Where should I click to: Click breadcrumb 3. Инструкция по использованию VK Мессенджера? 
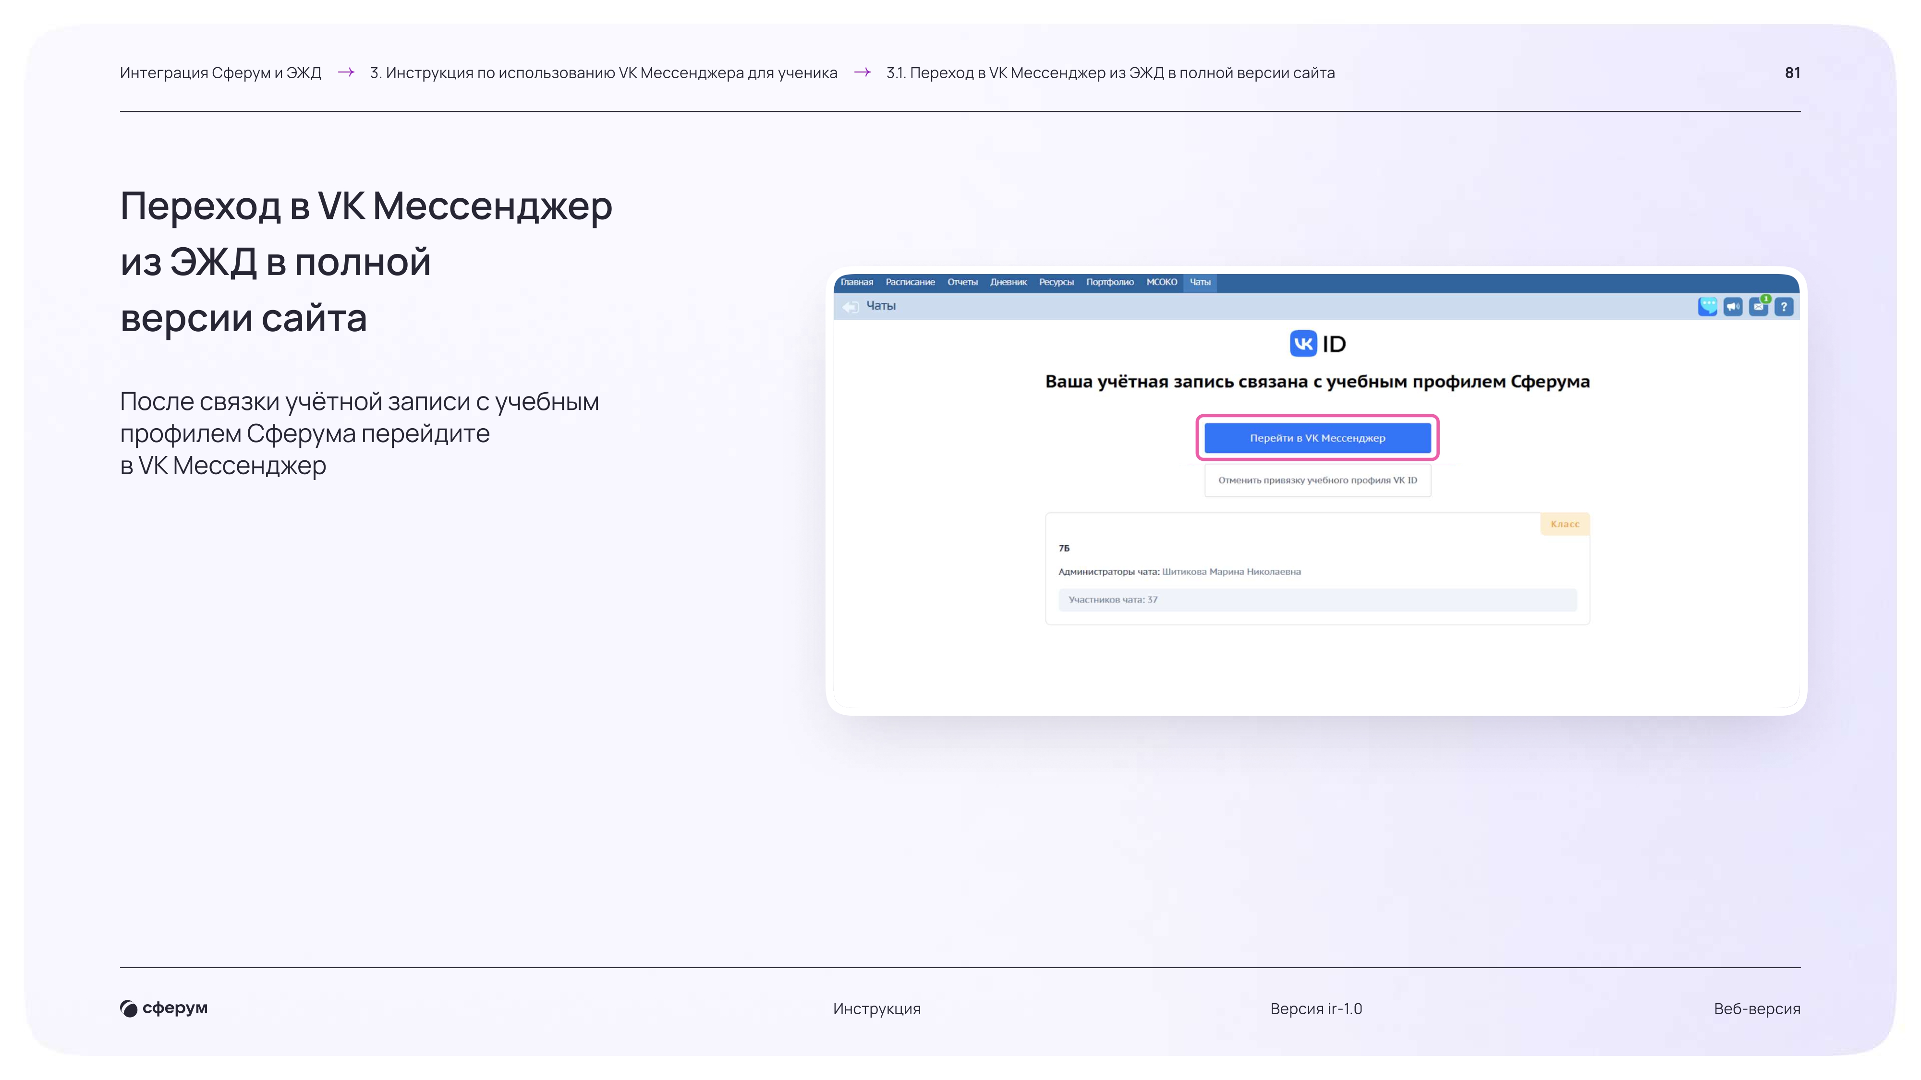[x=603, y=73]
